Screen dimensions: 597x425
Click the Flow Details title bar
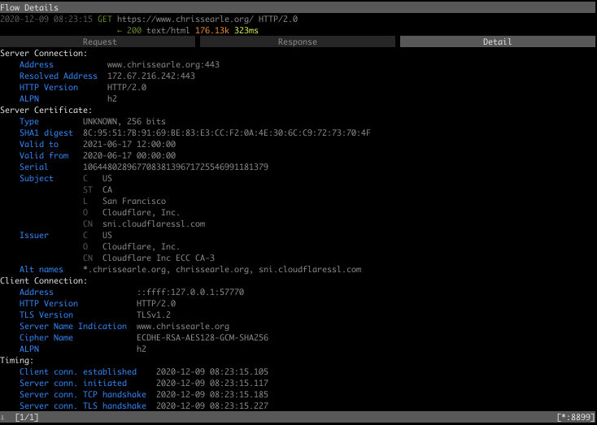29,7
